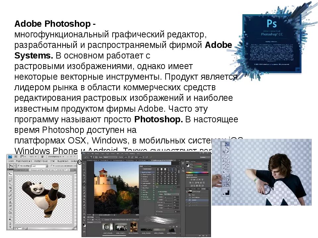Select Zoom tool in lighthouse window toolbox
The width and height of the screenshot is (318, 238).
pyautogui.click(x=84, y=220)
